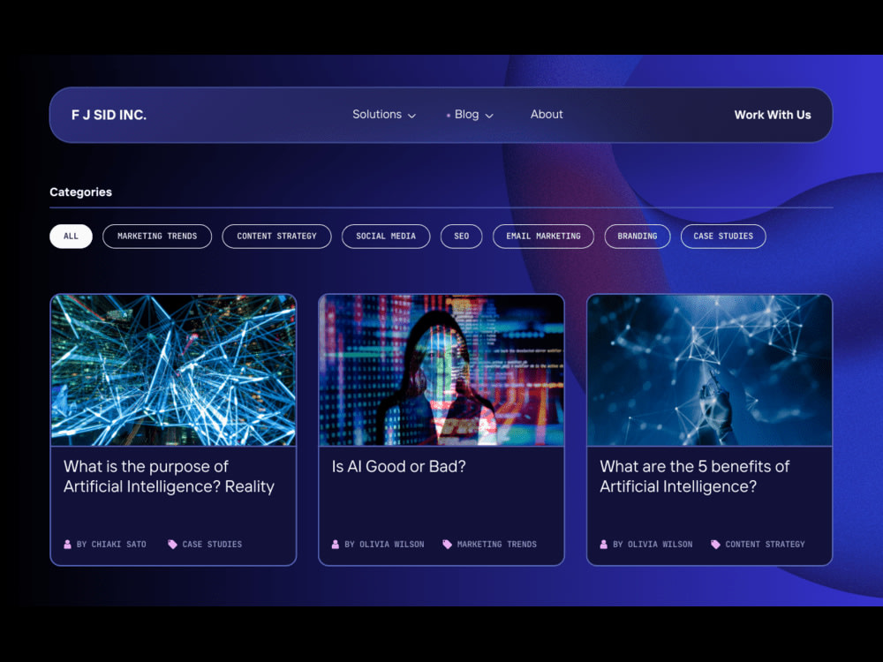Click the About navigation item

click(547, 115)
